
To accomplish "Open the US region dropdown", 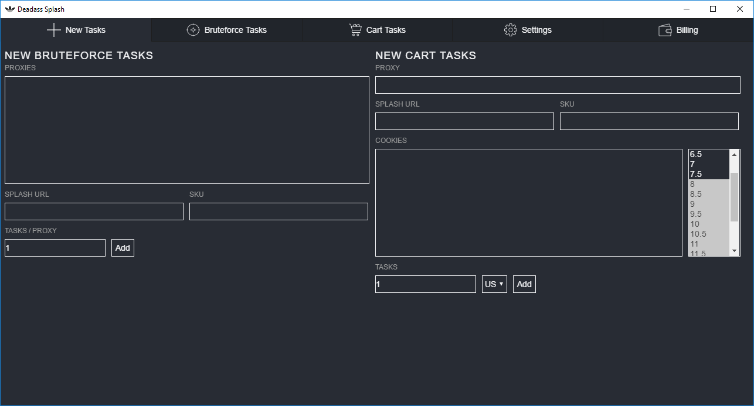I will tap(494, 284).
